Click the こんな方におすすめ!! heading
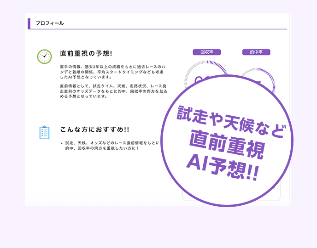The image size is (317, 248). 95,130
